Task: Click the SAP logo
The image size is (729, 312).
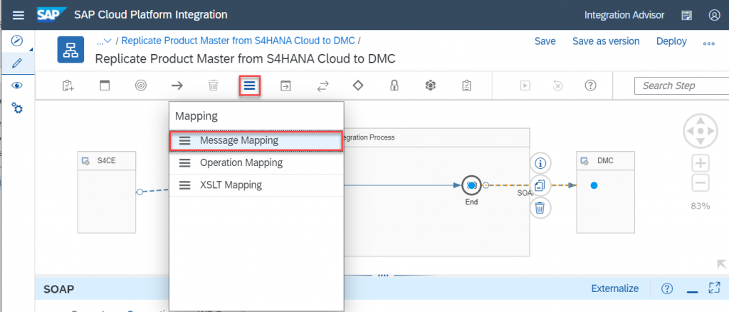Action: click(x=52, y=14)
